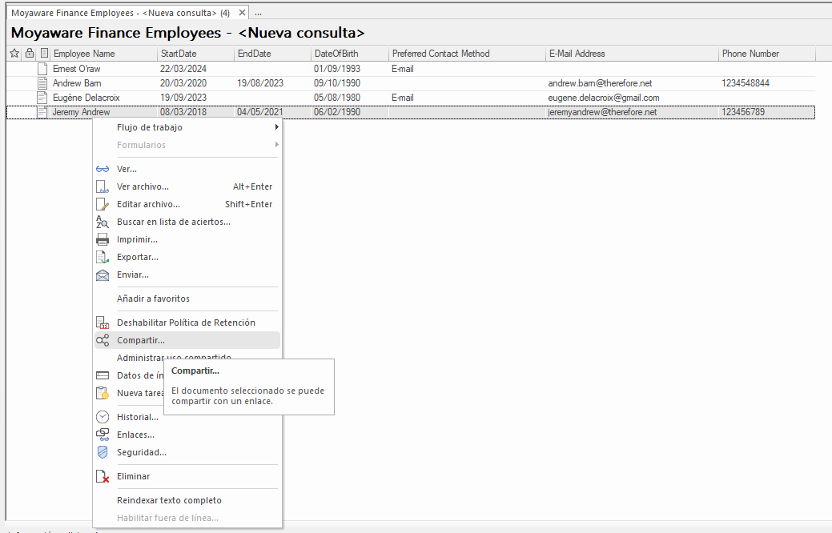
Task: Select Enviar... menu entry
Action: coord(187,275)
